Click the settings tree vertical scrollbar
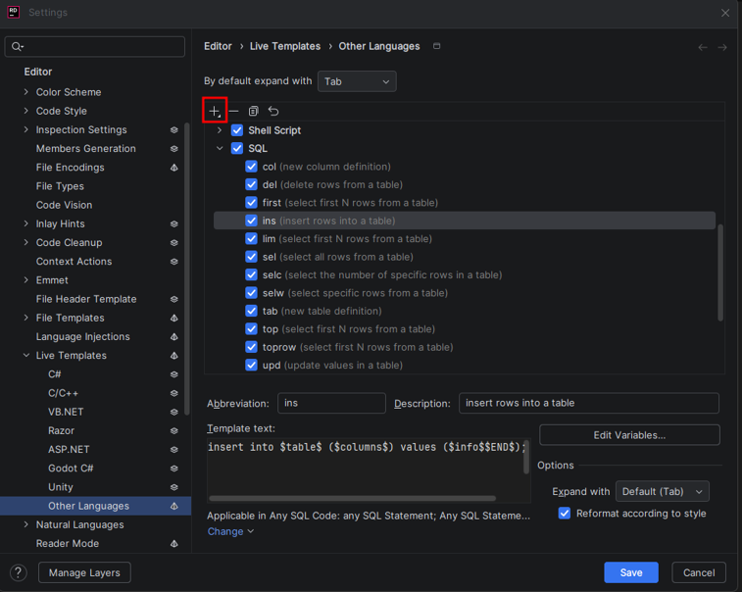The width and height of the screenshot is (742, 592). pyautogui.click(x=187, y=269)
